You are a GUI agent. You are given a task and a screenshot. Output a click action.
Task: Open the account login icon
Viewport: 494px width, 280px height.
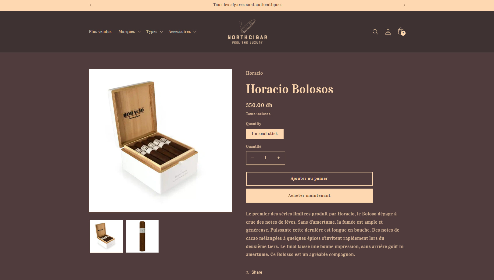(388, 32)
